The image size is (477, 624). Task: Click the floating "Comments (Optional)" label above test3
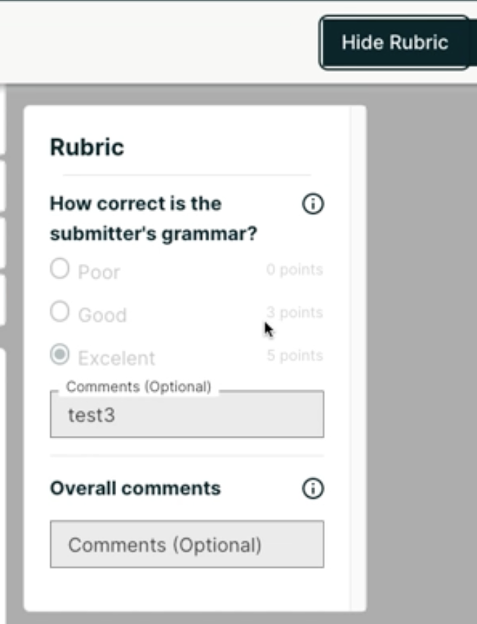139,387
